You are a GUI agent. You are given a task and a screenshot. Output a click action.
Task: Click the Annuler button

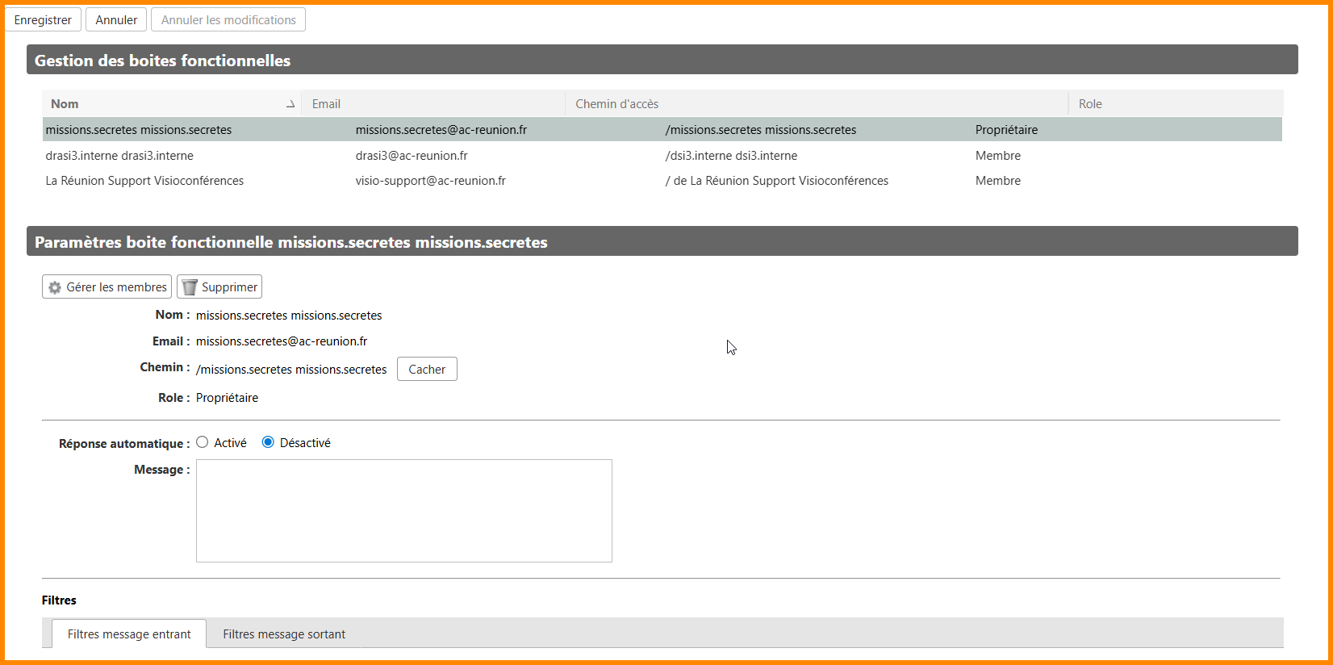point(116,20)
